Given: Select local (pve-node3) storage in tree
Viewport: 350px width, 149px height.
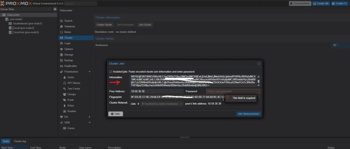Looking at the screenshot, I should click(24, 28).
